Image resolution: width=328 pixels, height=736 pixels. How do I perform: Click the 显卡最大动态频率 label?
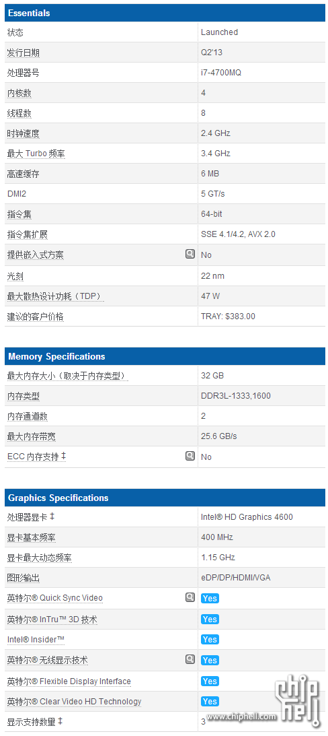click(40, 558)
